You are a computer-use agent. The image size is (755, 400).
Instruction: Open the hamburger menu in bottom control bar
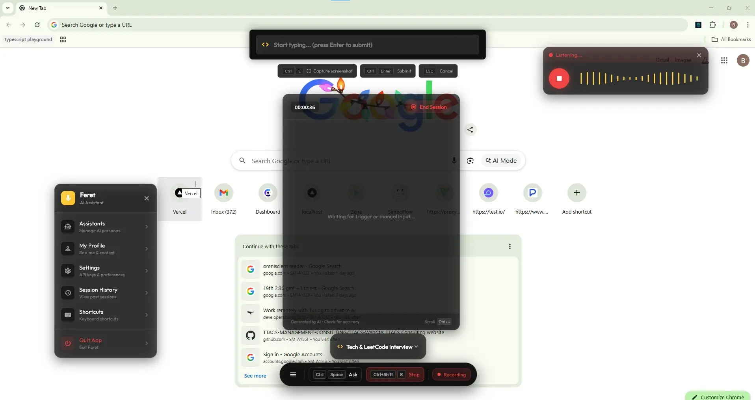pos(293,374)
